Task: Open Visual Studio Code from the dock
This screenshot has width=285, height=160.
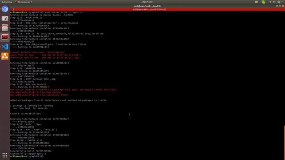Action: [x=5, y=47]
